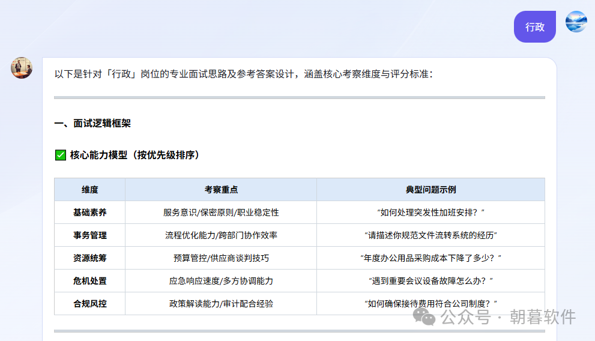Image resolution: width=595 pixels, height=341 pixels.
Task: Click the green checkmark emoji before 核心能力模型
Action: [x=60, y=155]
